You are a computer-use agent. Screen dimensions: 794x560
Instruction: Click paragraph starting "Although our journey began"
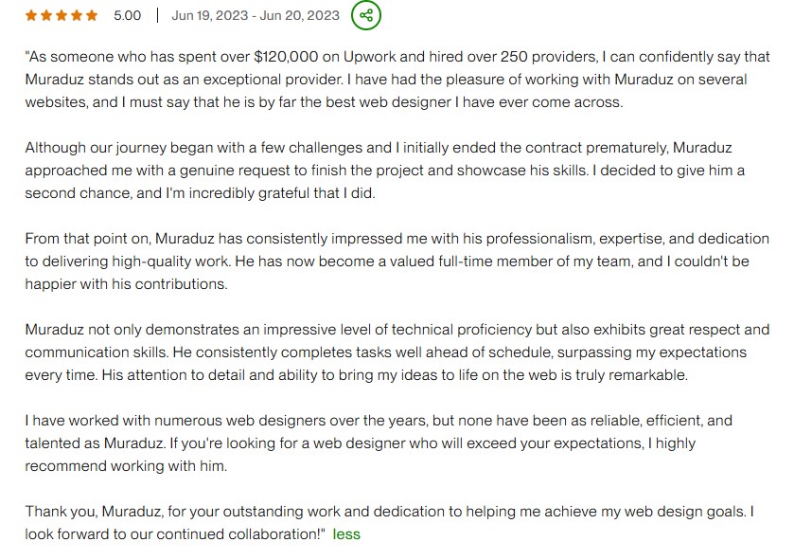point(379,171)
